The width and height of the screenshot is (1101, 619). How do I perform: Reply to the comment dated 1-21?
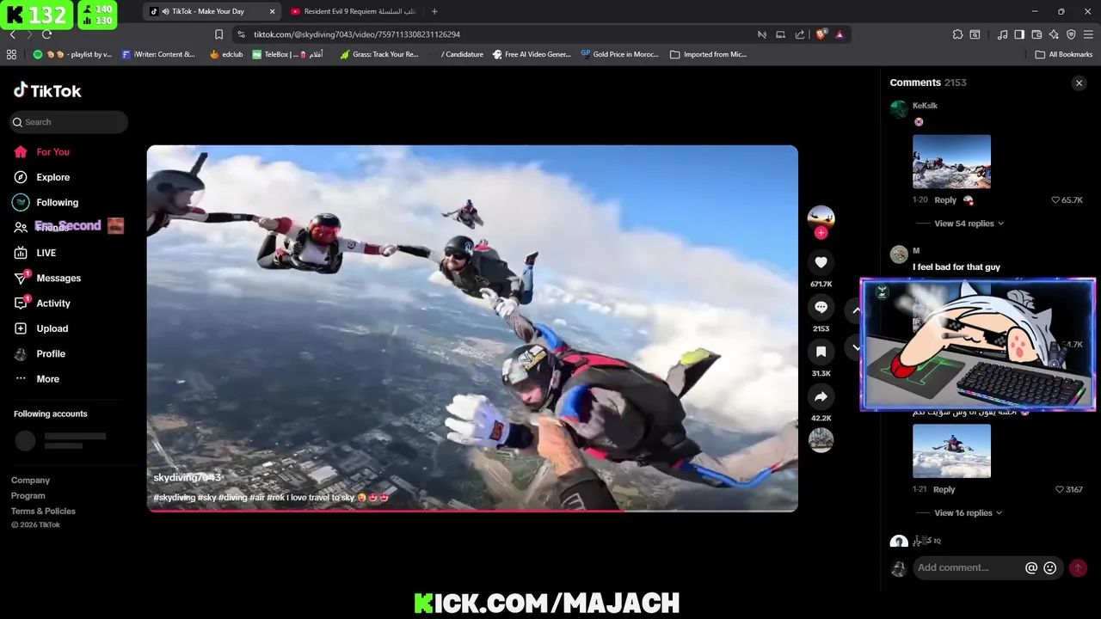coord(944,490)
